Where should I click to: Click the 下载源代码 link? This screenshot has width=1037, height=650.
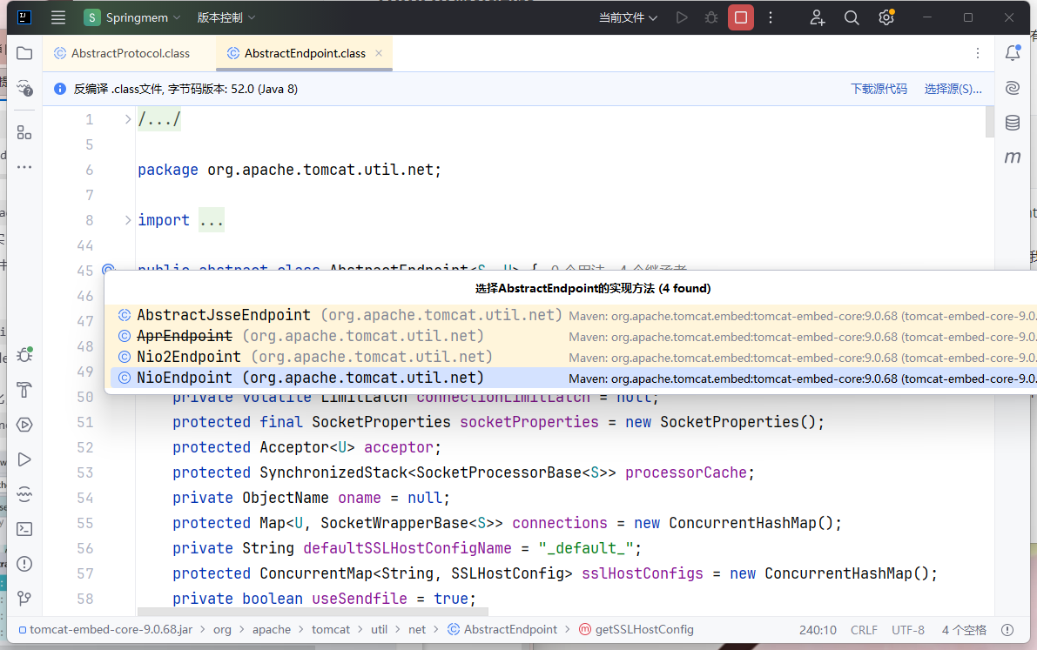(879, 89)
